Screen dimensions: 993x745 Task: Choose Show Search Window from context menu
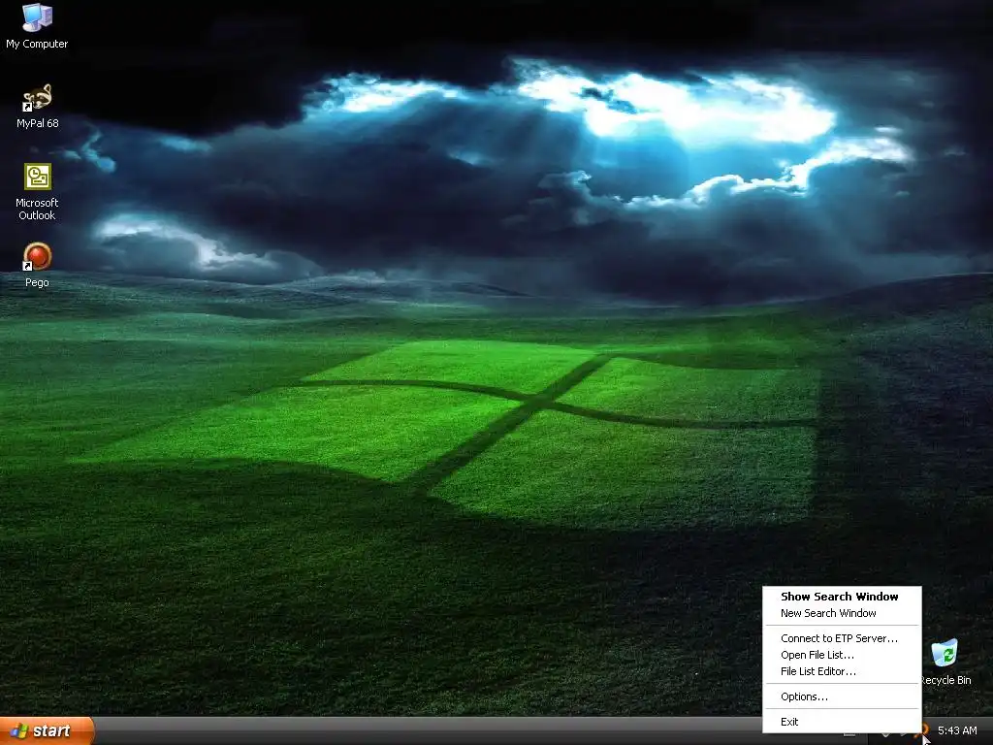(842, 597)
